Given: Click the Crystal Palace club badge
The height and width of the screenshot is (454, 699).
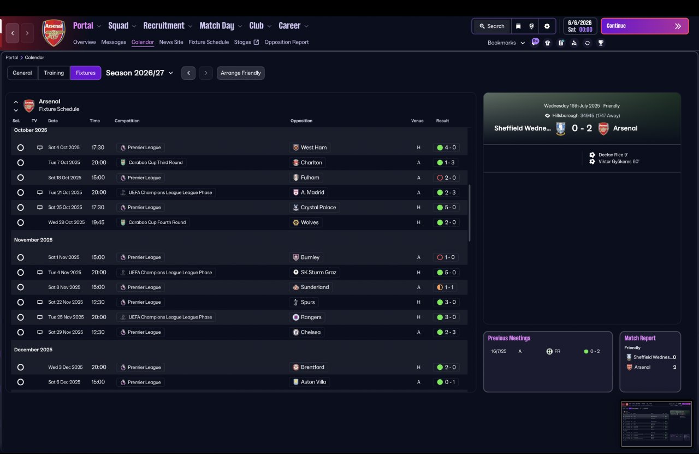Looking at the screenshot, I should (296, 208).
